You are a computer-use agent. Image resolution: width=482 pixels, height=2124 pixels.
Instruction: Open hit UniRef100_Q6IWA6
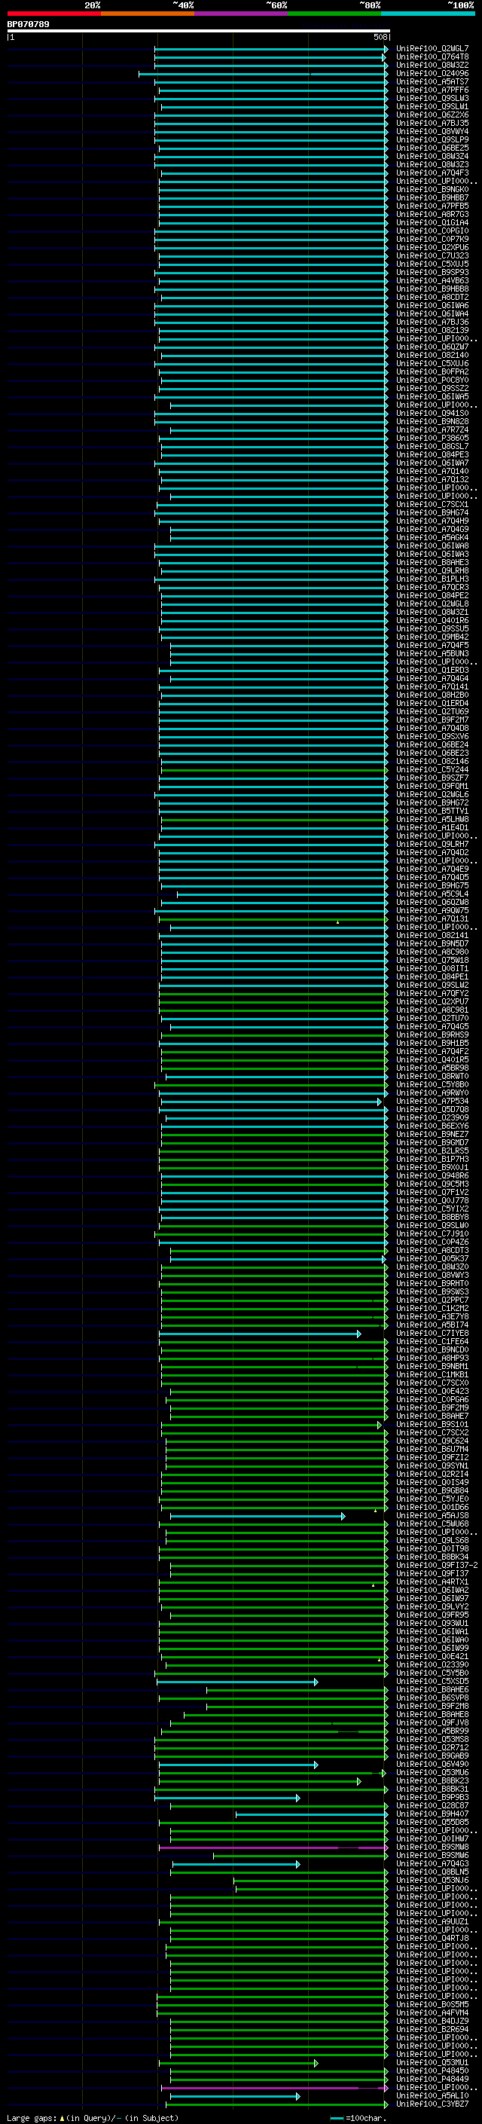[432, 305]
